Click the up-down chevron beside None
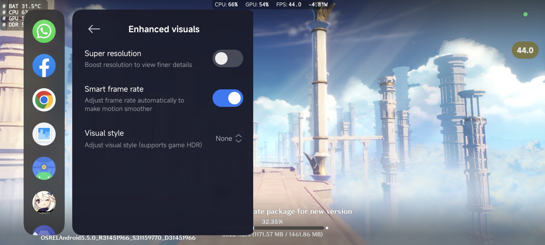The height and width of the screenshot is (245, 545). click(x=239, y=138)
